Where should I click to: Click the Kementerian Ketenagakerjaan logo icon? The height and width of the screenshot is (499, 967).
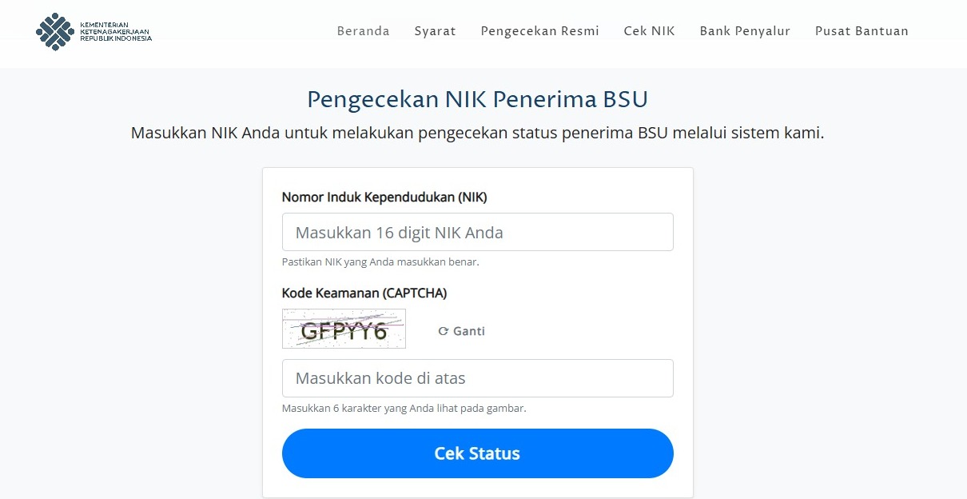pyautogui.click(x=56, y=32)
